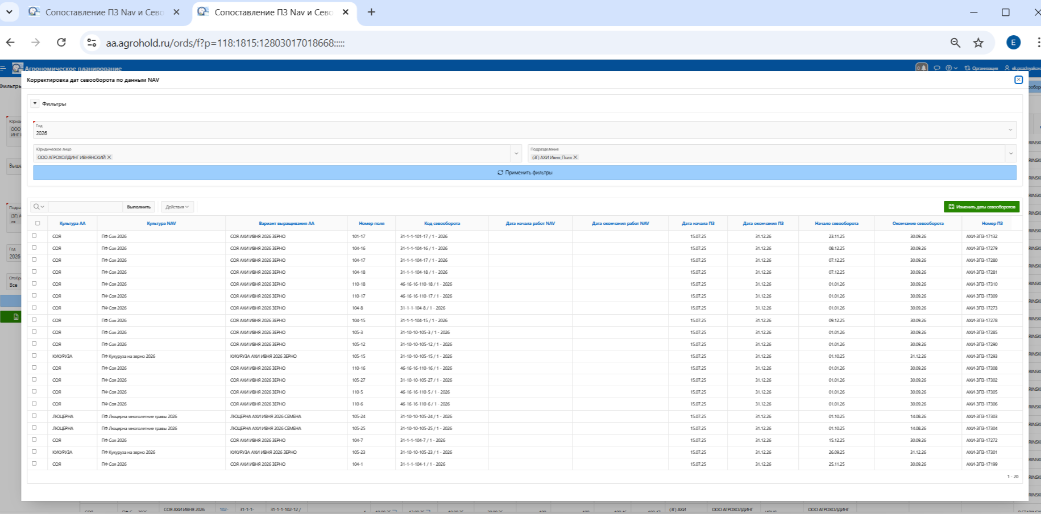Check the row for field 101-17

point(35,236)
